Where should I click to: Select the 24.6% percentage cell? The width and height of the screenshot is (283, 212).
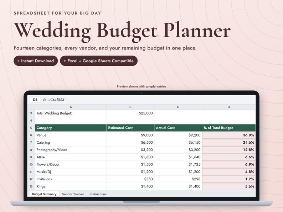(x=229, y=143)
